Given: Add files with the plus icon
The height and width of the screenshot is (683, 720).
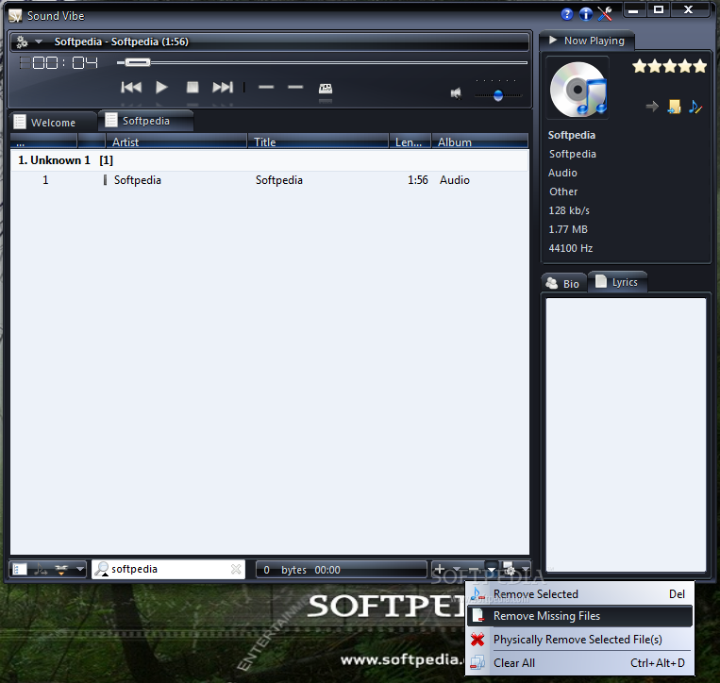Looking at the screenshot, I should click(439, 569).
